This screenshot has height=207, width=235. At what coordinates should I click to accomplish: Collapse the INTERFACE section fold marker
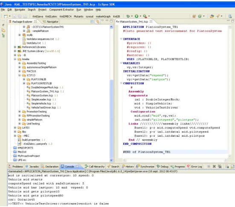coord(121,39)
